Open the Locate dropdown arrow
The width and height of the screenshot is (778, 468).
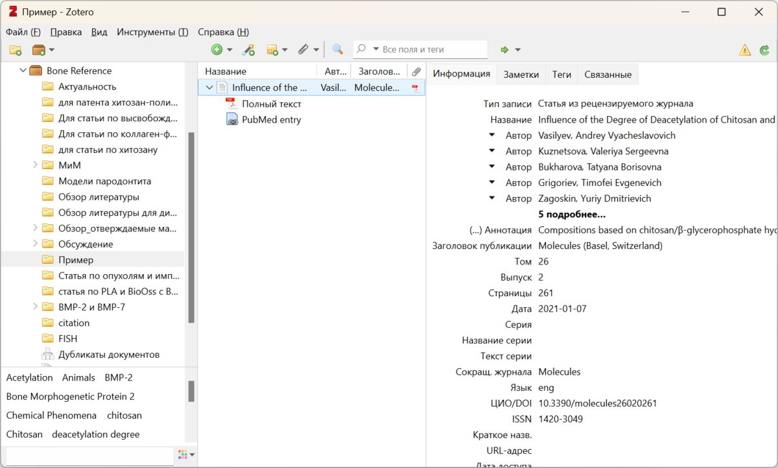518,50
